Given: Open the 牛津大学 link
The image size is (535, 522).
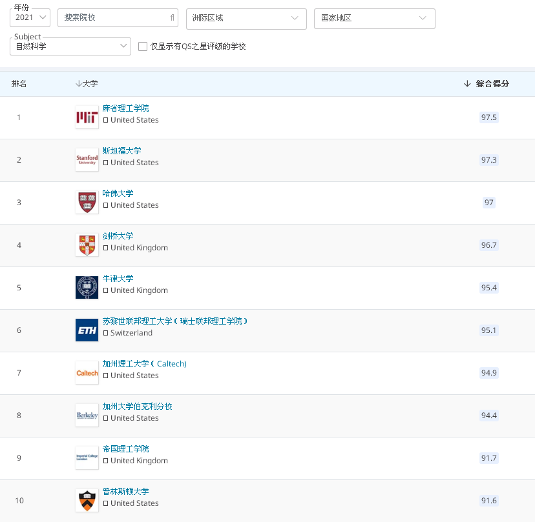Looking at the screenshot, I should 118,279.
